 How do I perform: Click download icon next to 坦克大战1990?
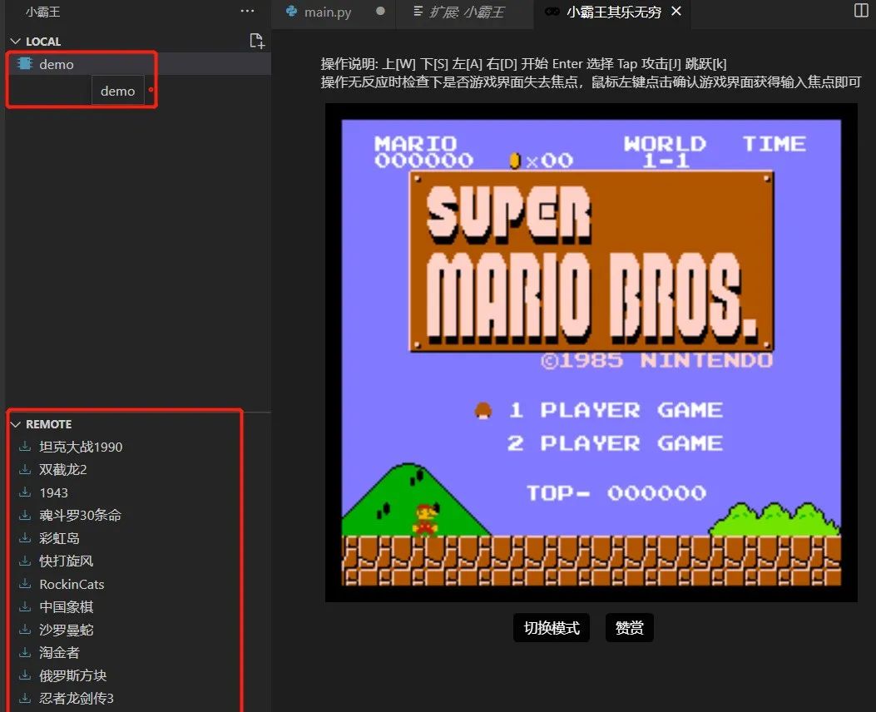pyautogui.click(x=25, y=447)
